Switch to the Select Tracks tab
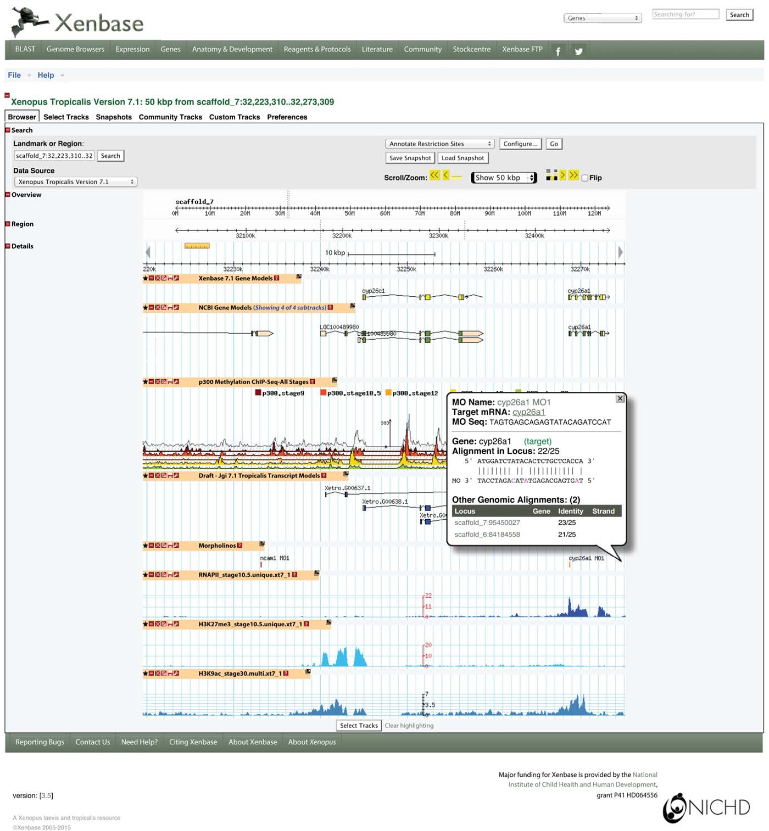Viewport: 769px width, 831px height. [66, 117]
